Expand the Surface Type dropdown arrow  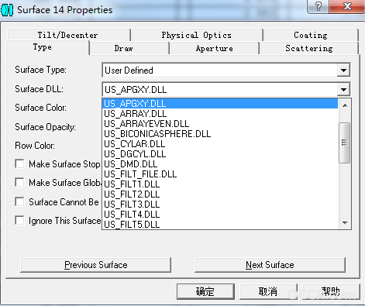(343, 70)
